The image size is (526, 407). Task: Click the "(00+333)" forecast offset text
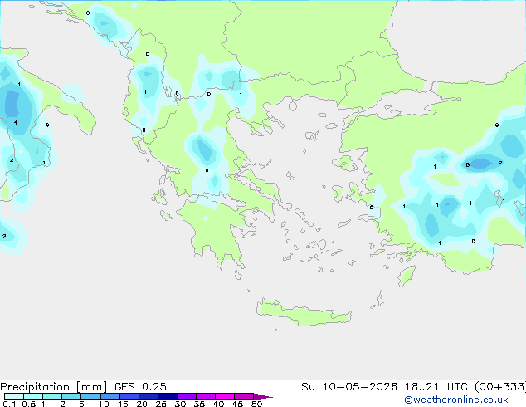499,387
